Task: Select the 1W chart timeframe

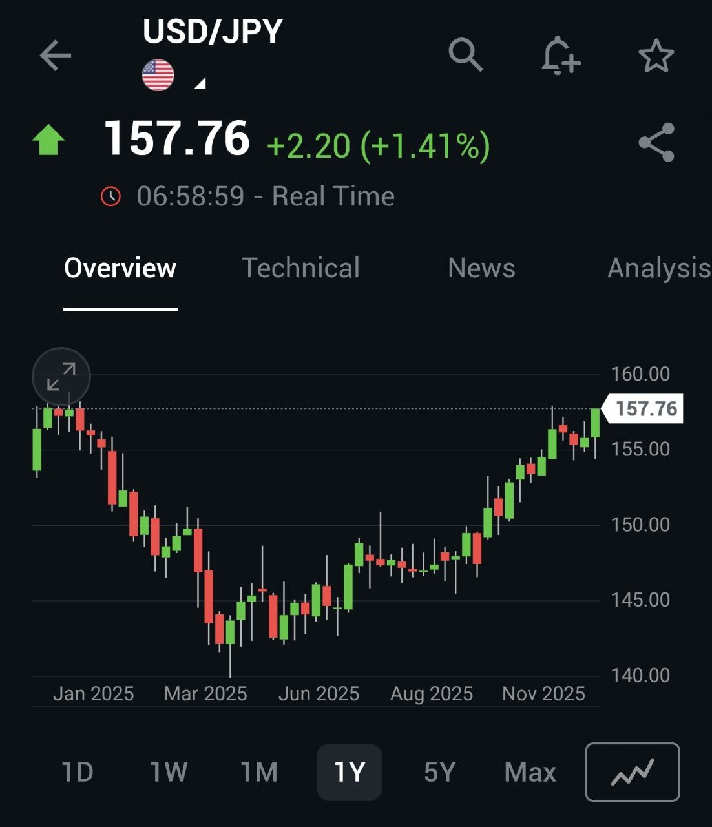Action: [169, 772]
